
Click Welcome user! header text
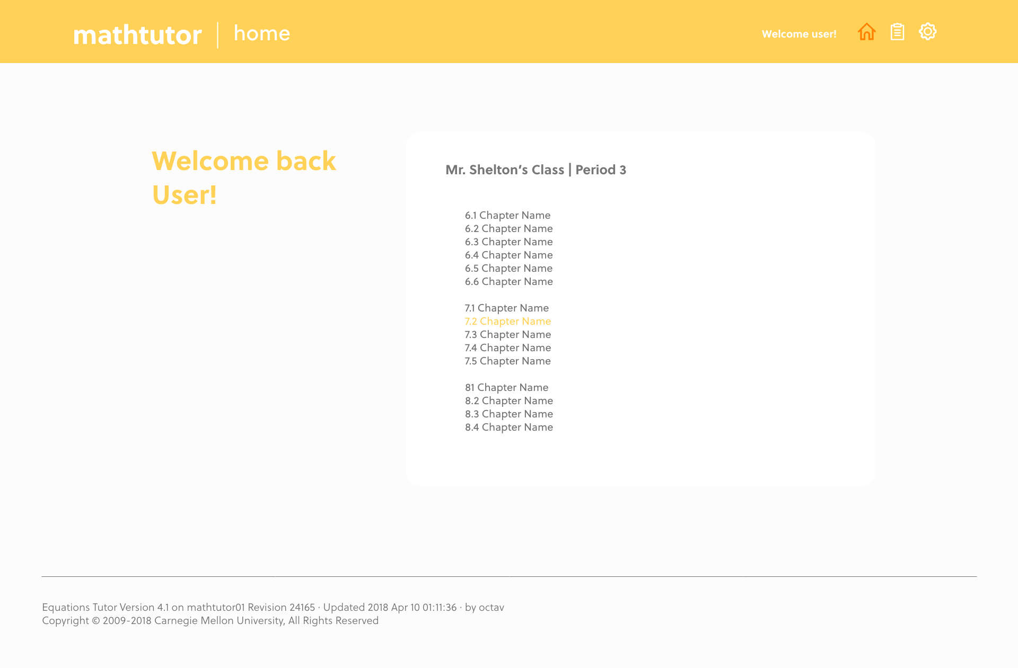798,34
